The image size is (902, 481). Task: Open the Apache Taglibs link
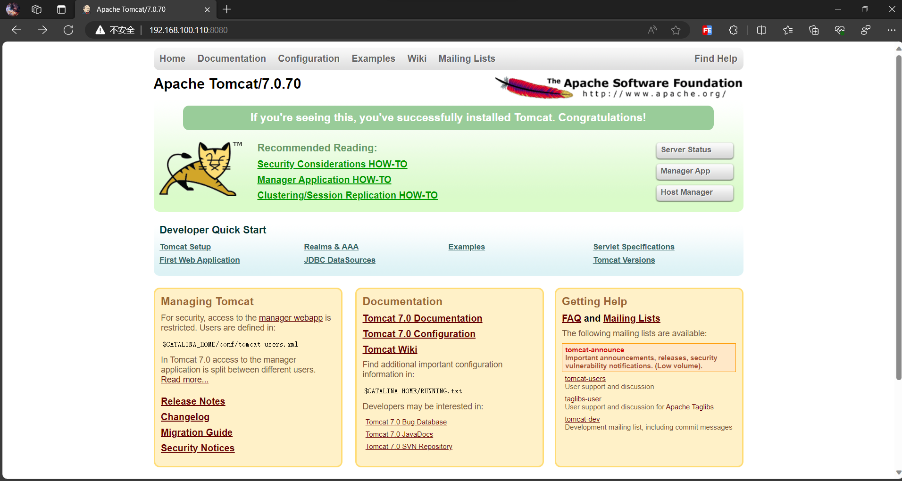coord(690,407)
